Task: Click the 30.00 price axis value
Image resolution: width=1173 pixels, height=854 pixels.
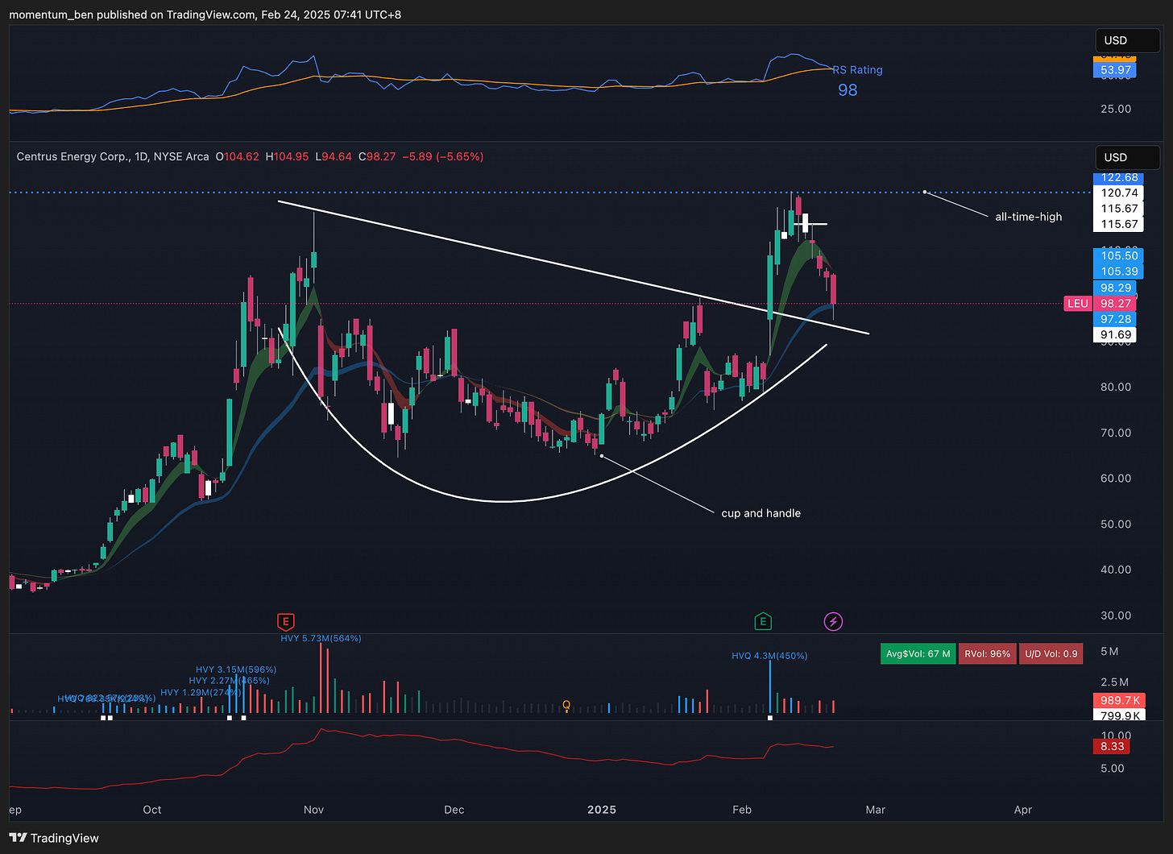Action: pos(1116,616)
